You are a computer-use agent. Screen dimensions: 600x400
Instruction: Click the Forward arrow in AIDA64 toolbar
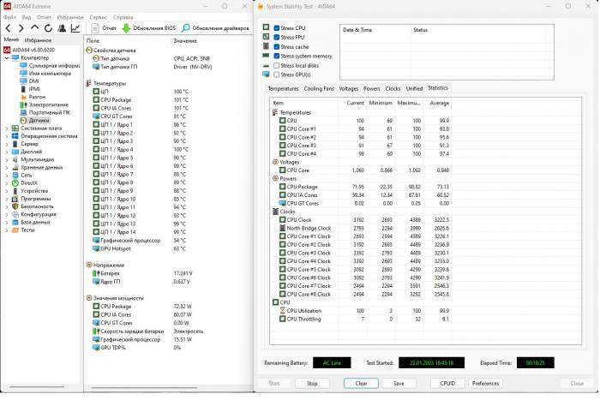(21, 28)
